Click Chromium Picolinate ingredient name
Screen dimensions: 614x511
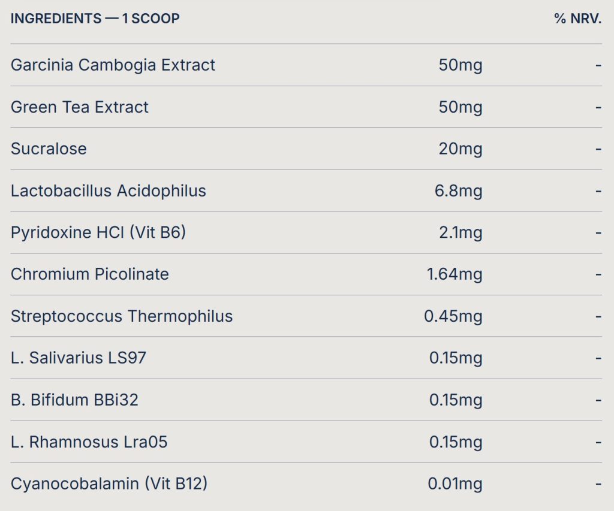point(90,274)
